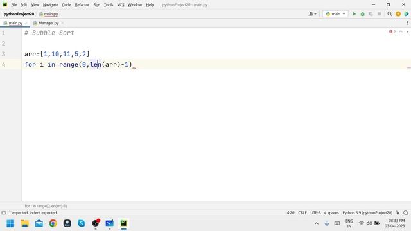Close the main.py editor tab
The height and width of the screenshot is (231, 411).
(x=26, y=23)
